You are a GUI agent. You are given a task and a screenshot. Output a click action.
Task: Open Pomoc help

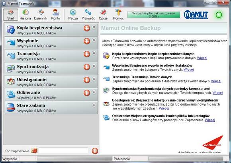pyautogui.click(x=118, y=14)
